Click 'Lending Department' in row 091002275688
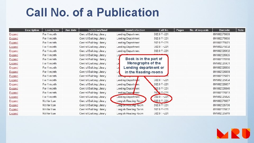Image resolution: width=254 pixels, height=143 pixels. pyautogui.click(x=128, y=34)
